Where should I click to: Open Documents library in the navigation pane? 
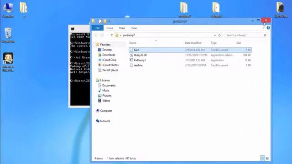(109, 85)
